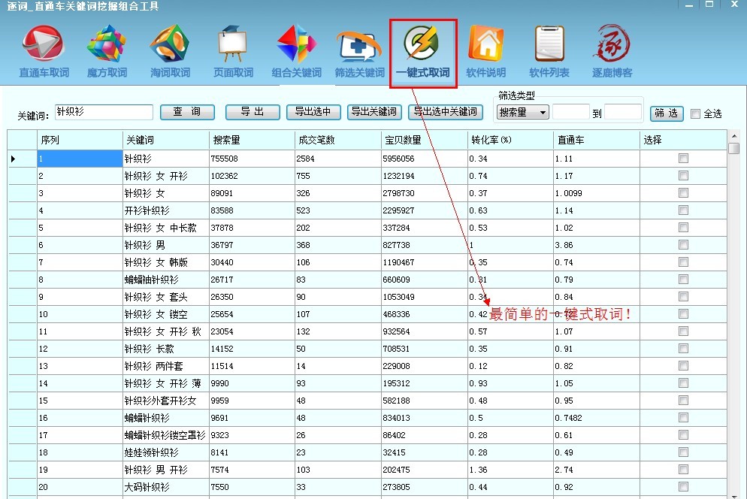Select keyword cell 针织衫外套开衫女
The height and width of the screenshot is (499, 747).
pyautogui.click(x=166, y=401)
